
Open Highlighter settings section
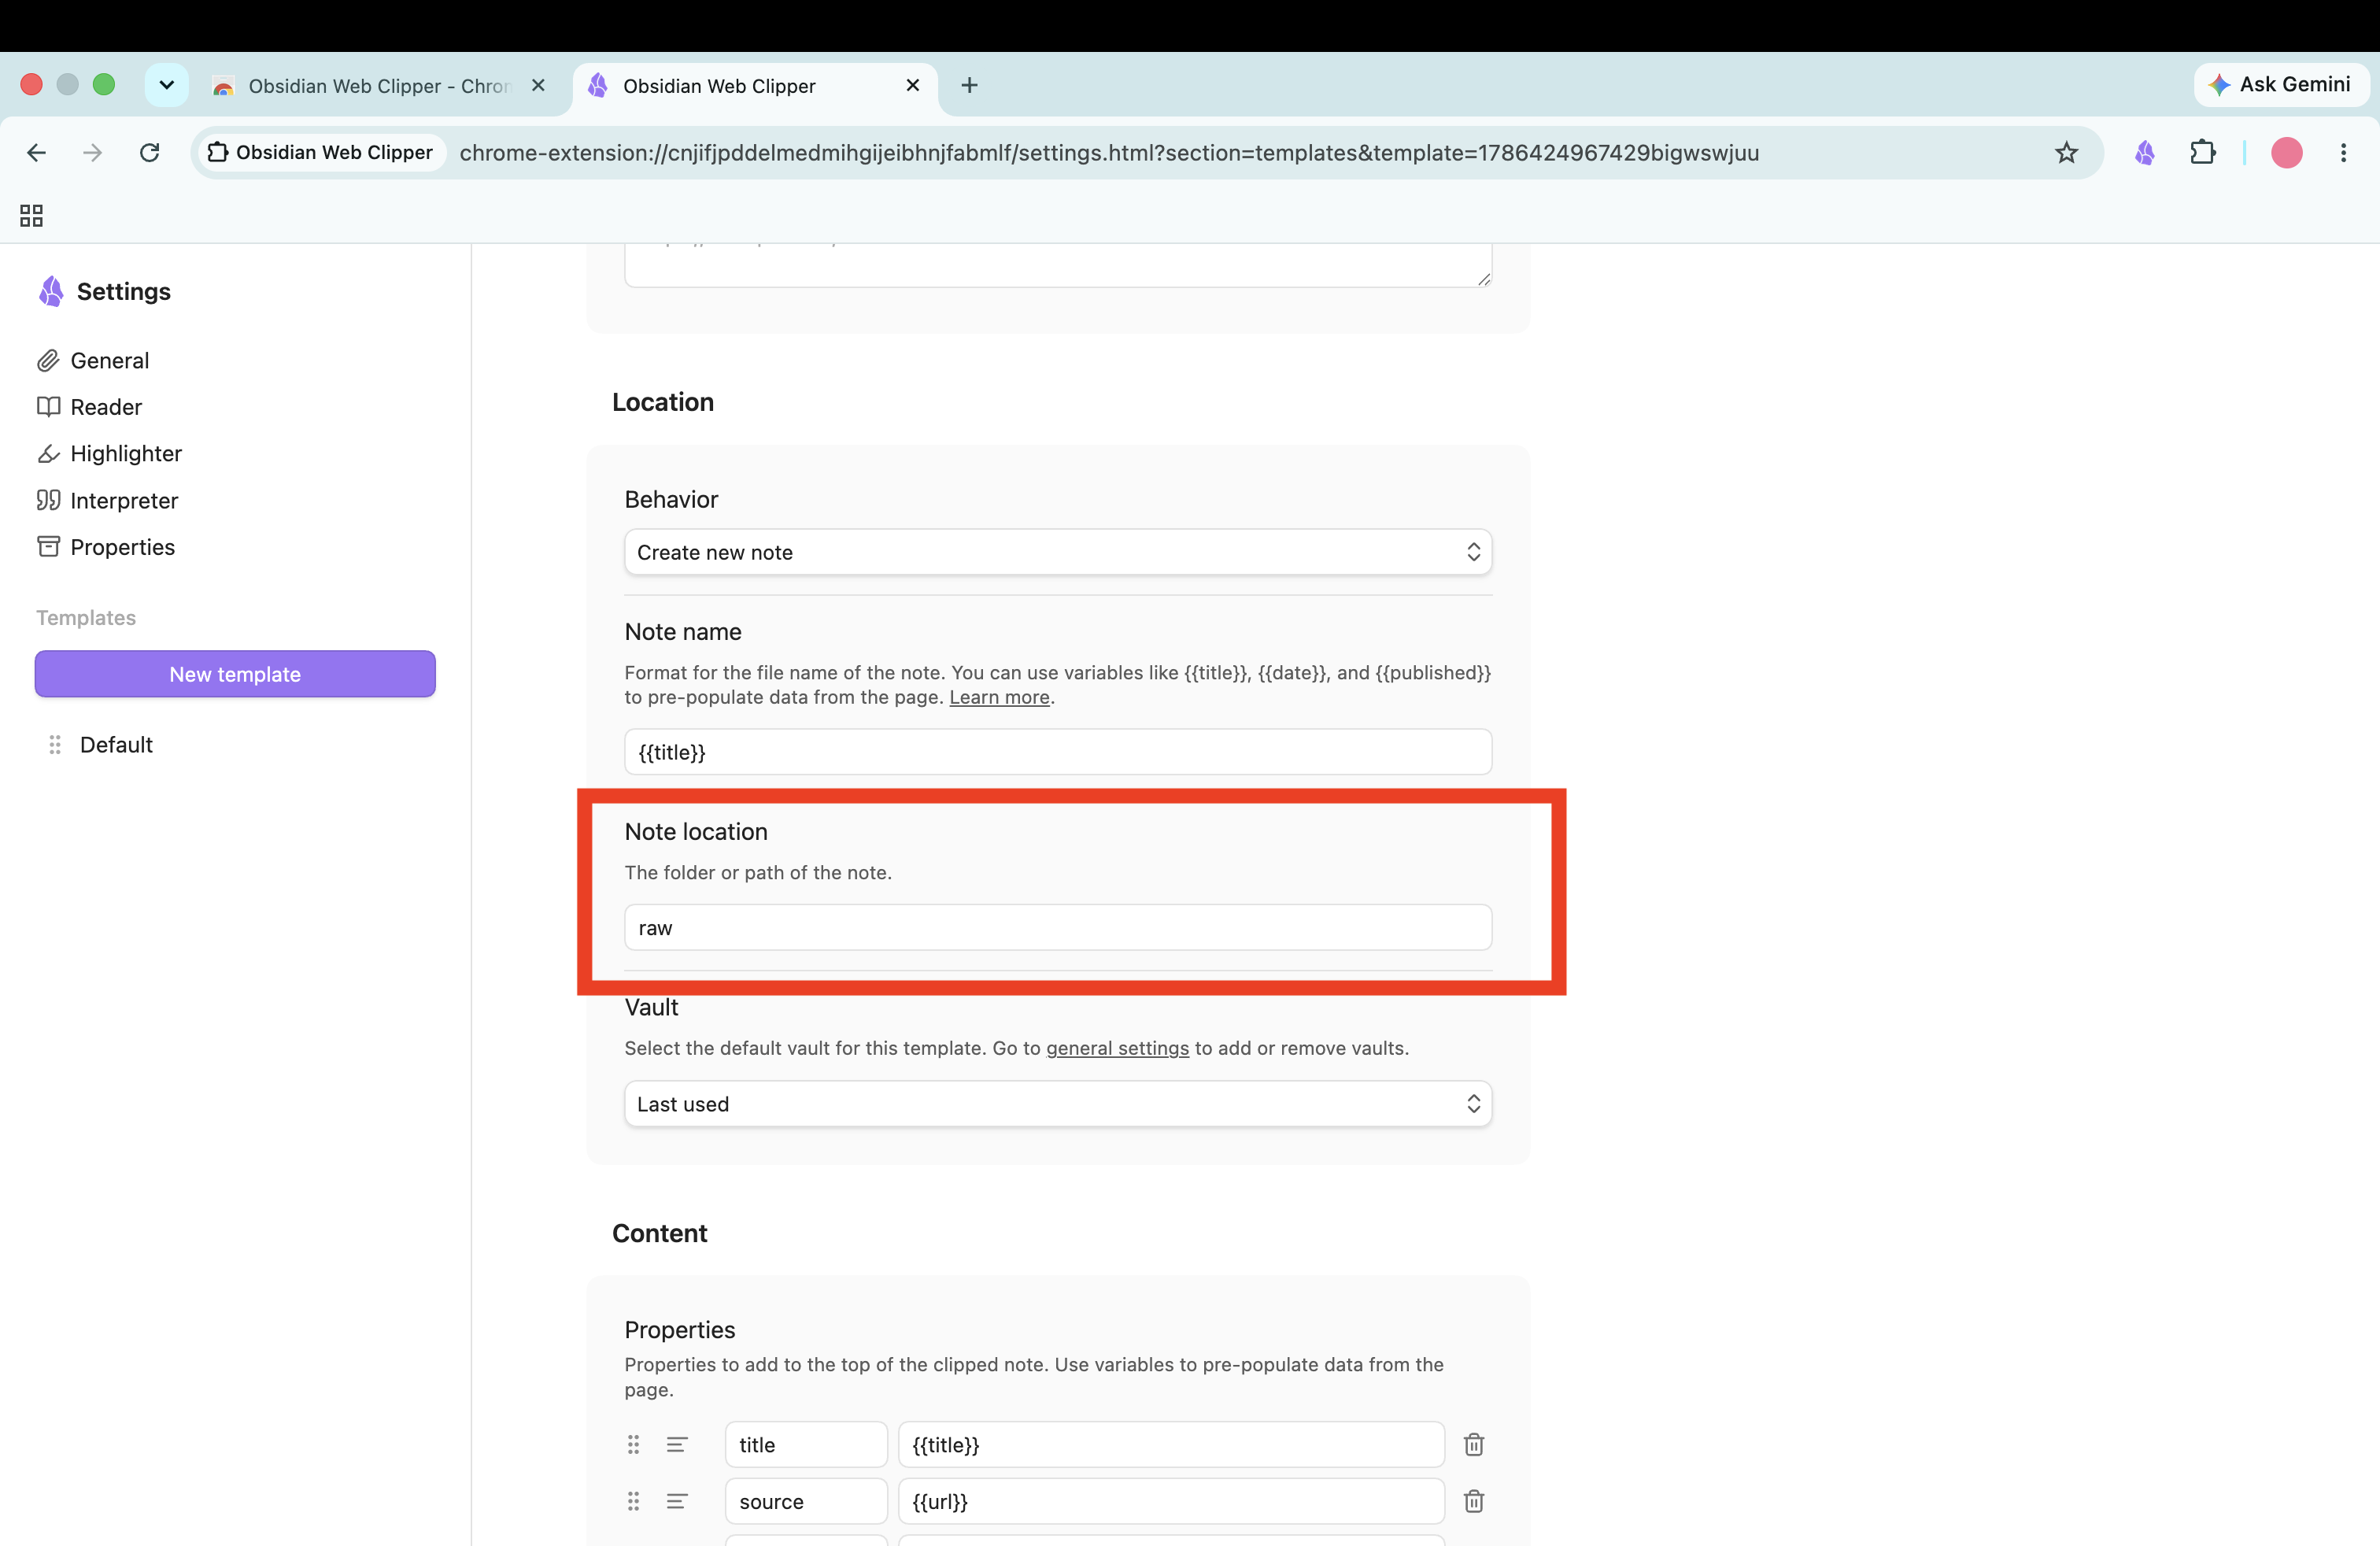pos(109,454)
